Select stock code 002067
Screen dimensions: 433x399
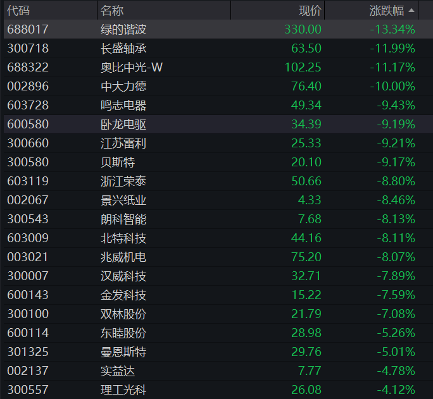pos(28,200)
